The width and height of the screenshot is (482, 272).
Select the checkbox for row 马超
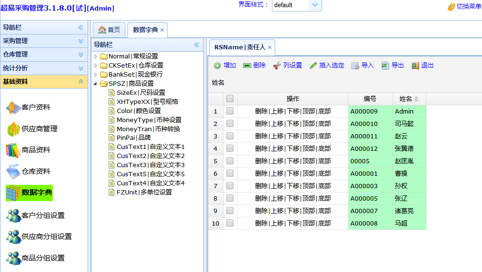click(230, 223)
